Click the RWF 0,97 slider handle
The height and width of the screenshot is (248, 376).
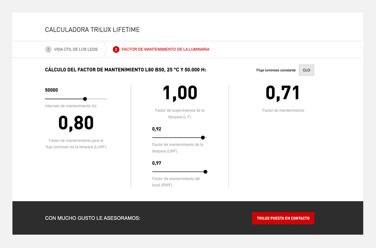pos(205,172)
